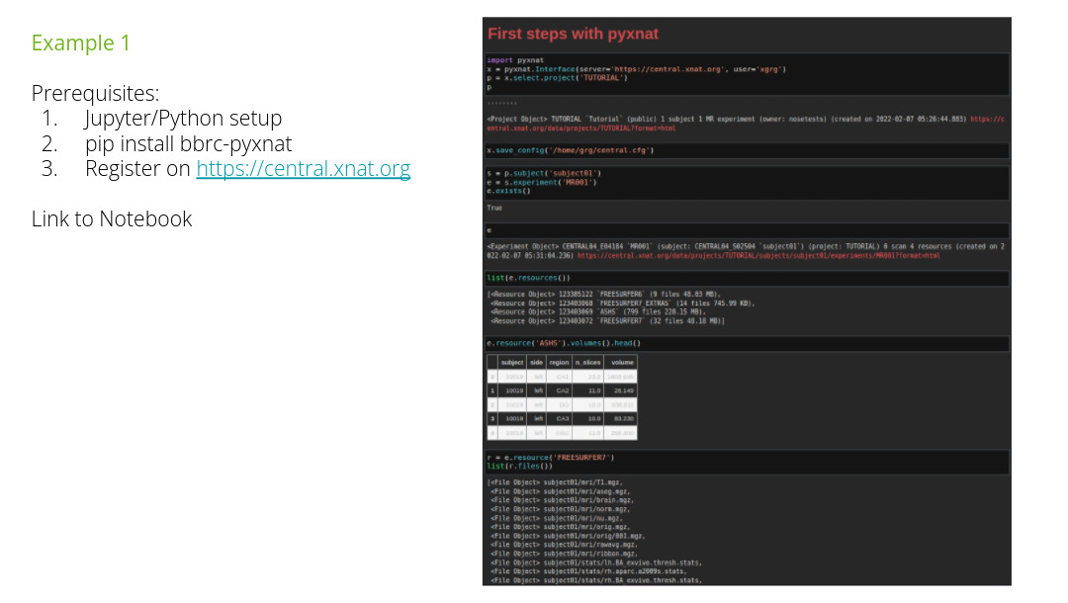Select the CA3 row in the volumes table

562,418
